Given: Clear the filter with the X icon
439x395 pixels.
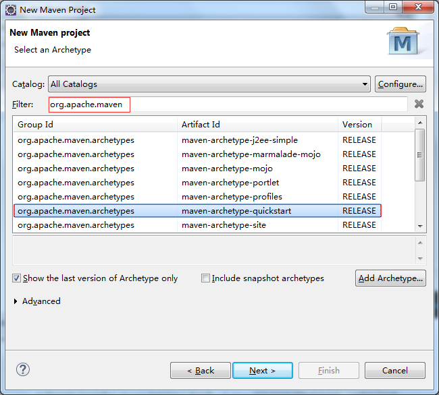Looking at the screenshot, I should tap(419, 104).
